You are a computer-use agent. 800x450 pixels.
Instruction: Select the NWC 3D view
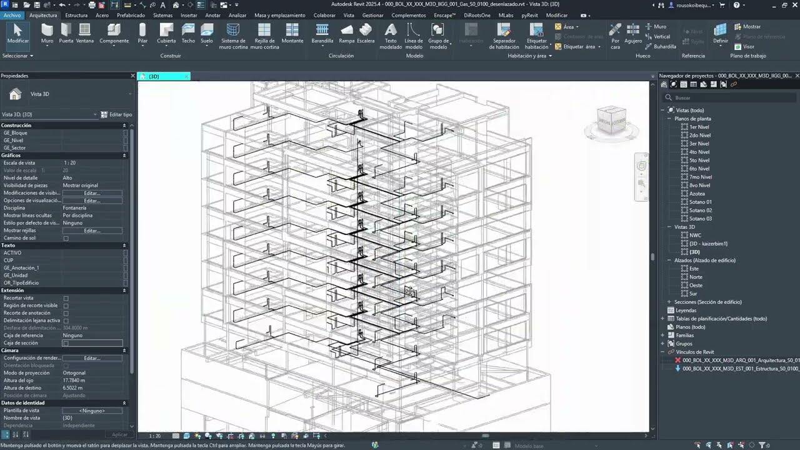coord(695,235)
